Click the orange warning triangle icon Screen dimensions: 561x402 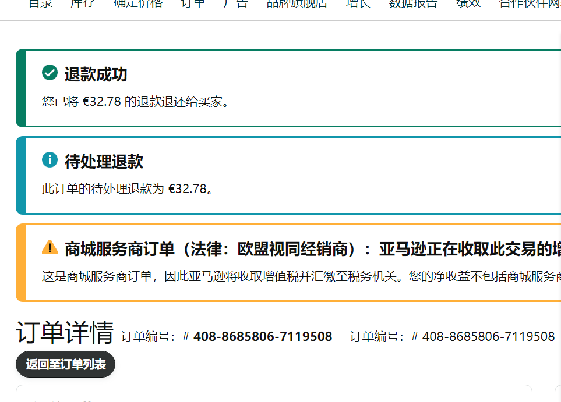50,247
